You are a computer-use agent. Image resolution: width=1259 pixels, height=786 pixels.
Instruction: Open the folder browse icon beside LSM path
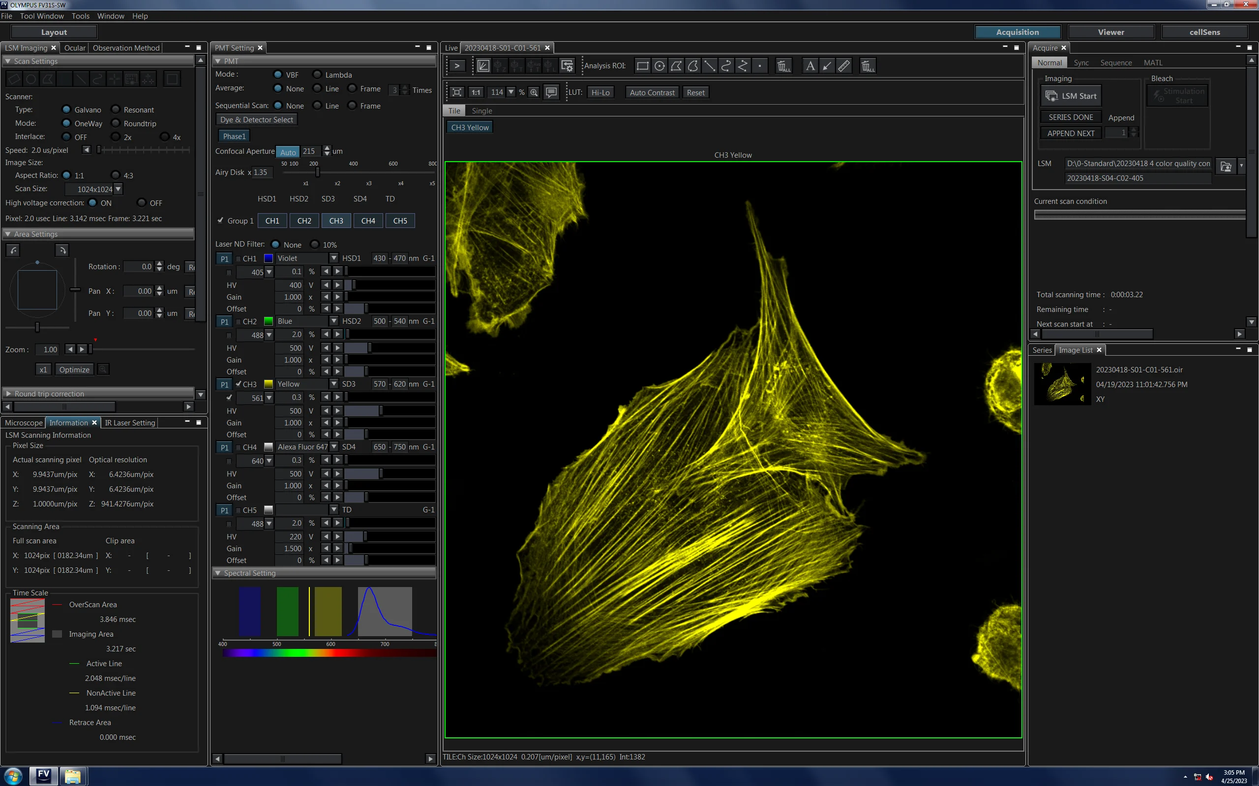[x=1226, y=167]
